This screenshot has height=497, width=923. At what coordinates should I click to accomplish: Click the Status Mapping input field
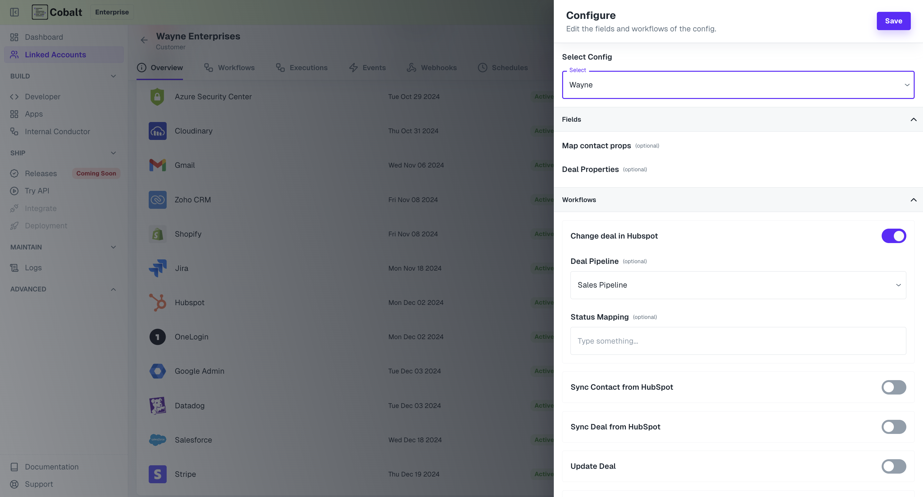tap(738, 340)
